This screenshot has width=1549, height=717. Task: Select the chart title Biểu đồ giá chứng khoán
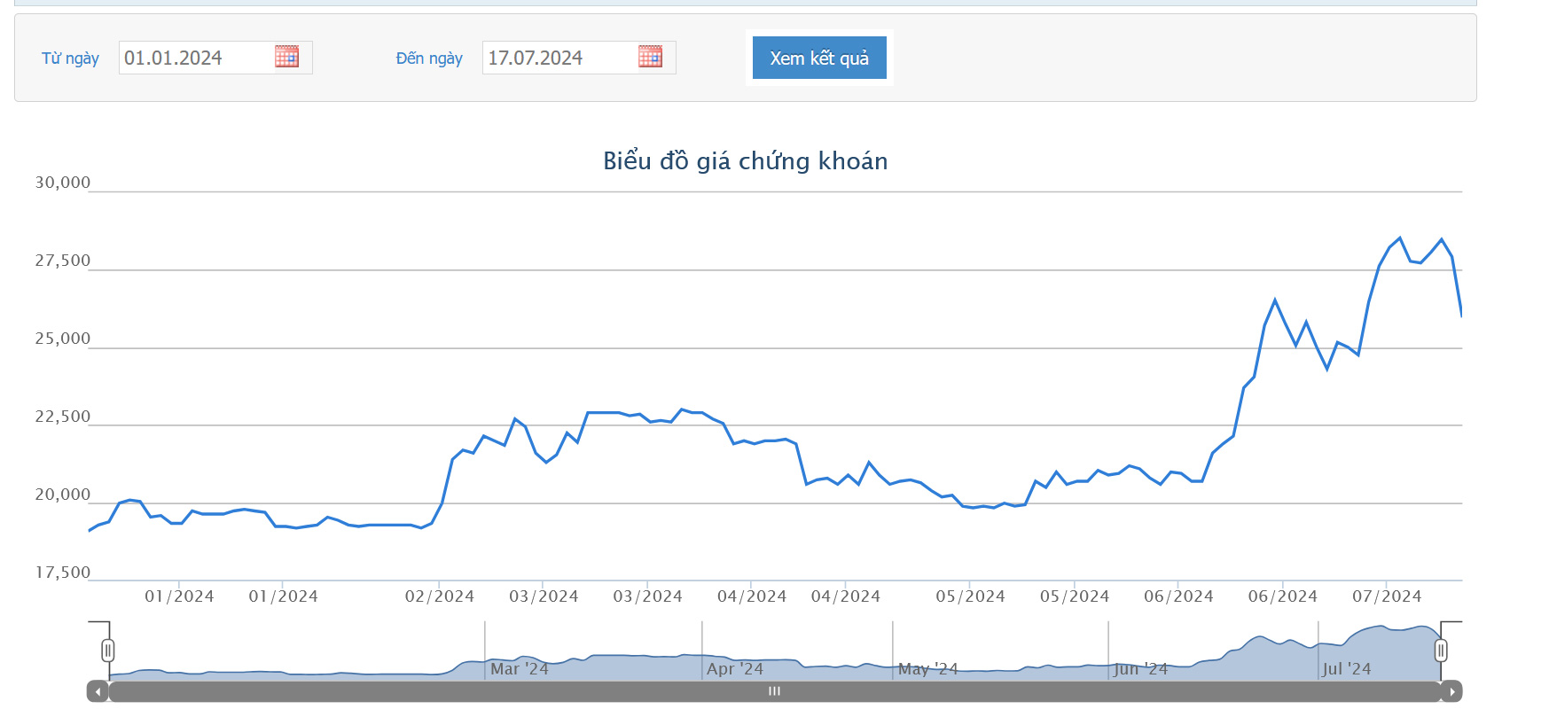[745, 161]
